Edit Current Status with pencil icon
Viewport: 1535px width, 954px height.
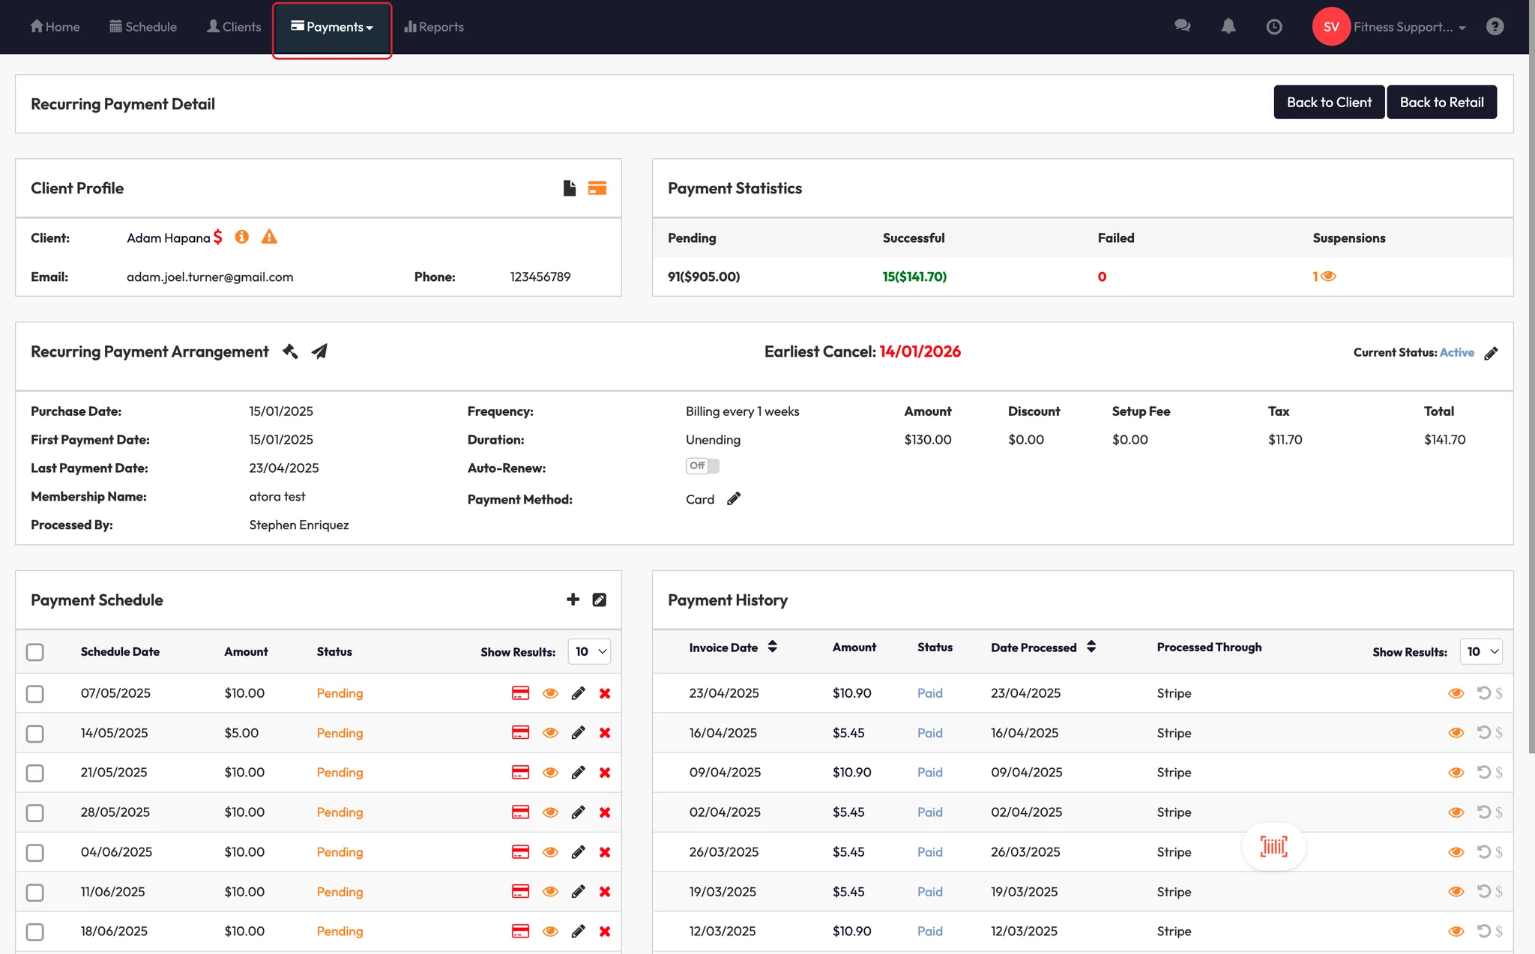click(x=1491, y=353)
